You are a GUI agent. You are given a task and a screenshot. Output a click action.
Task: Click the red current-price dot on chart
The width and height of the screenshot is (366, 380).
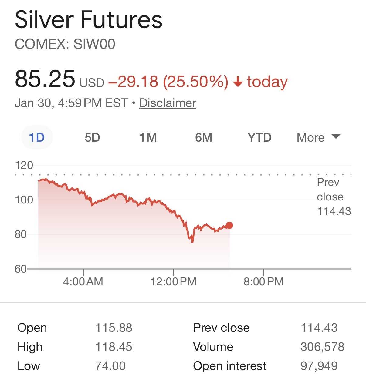(x=229, y=225)
